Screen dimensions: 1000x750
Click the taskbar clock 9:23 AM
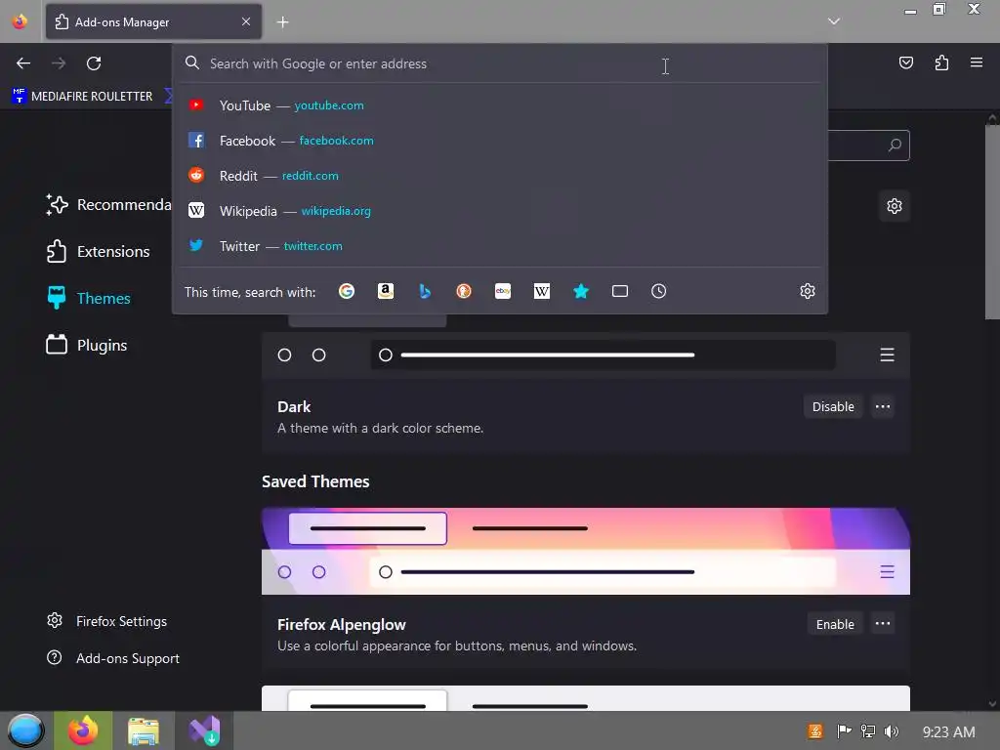(948, 731)
